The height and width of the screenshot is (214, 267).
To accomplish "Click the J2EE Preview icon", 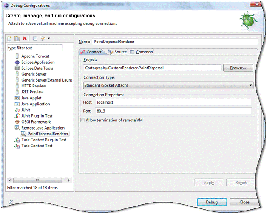I will click(17, 92).
